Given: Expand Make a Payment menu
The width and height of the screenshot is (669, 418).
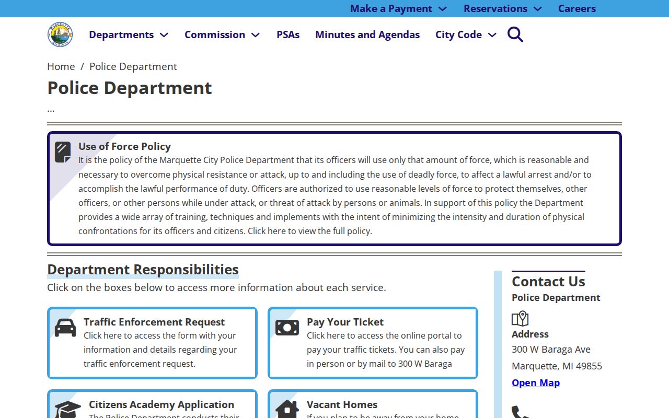Looking at the screenshot, I should (x=399, y=8).
